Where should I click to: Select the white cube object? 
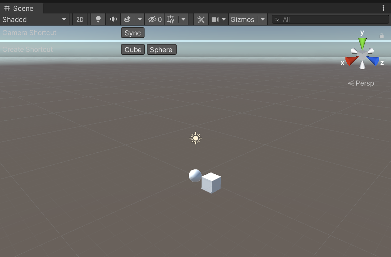tap(211, 183)
